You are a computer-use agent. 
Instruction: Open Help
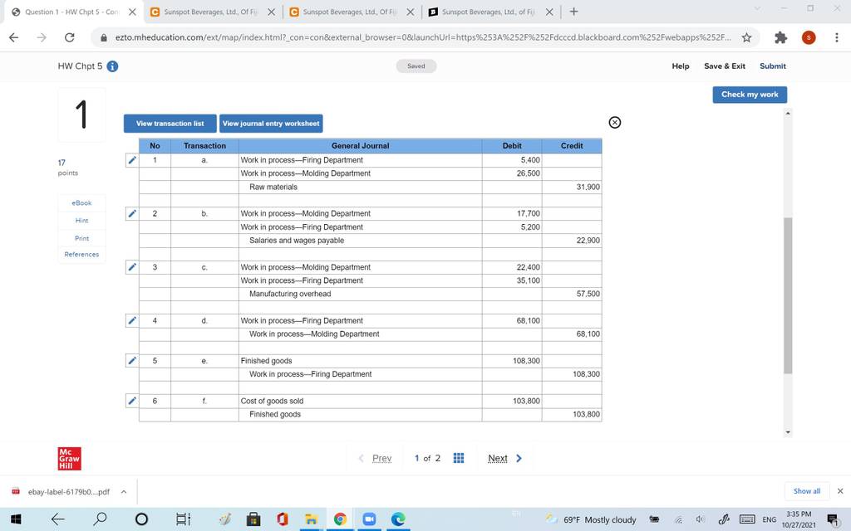(x=681, y=66)
